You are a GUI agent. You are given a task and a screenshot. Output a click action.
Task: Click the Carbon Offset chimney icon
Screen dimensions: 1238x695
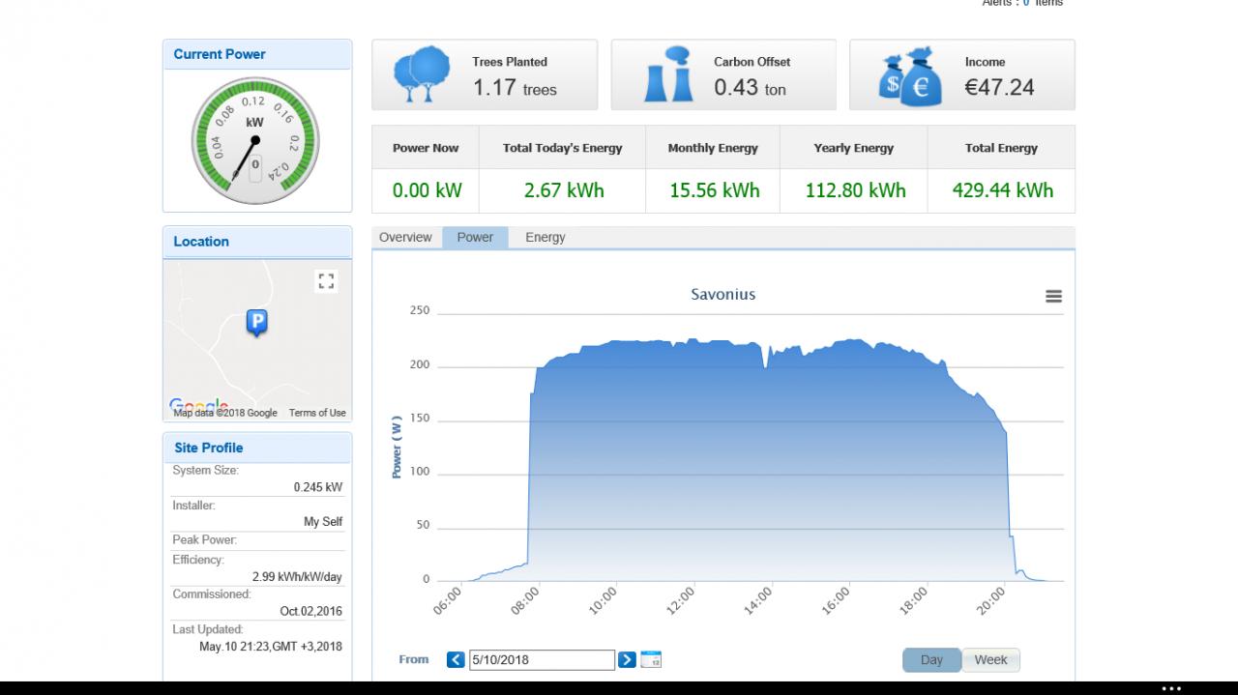669,74
